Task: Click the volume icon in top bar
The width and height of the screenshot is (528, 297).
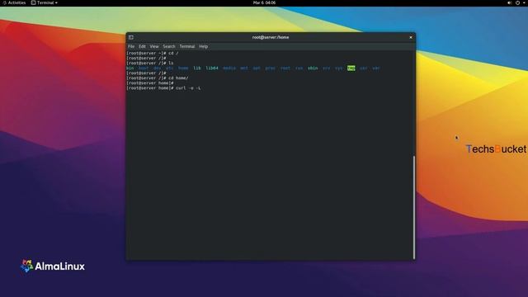Action: tap(509, 2)
